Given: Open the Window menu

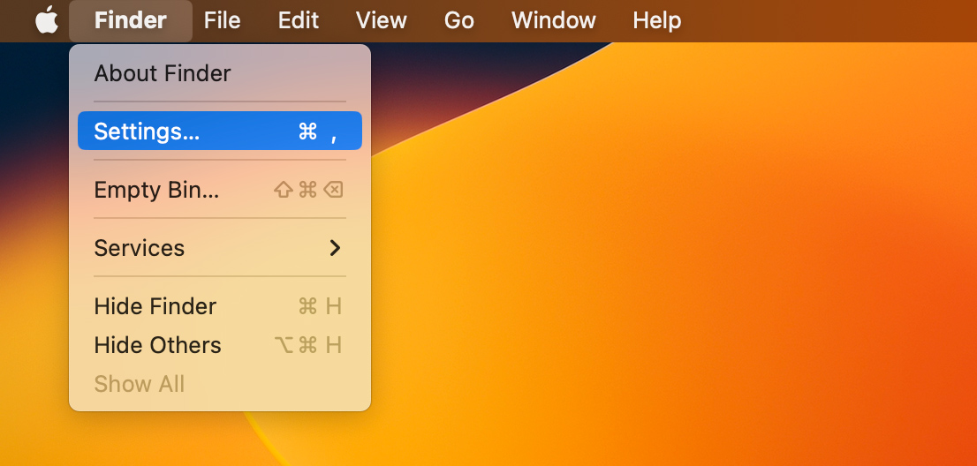Looking at the screenshot, I should coord(554,20).
